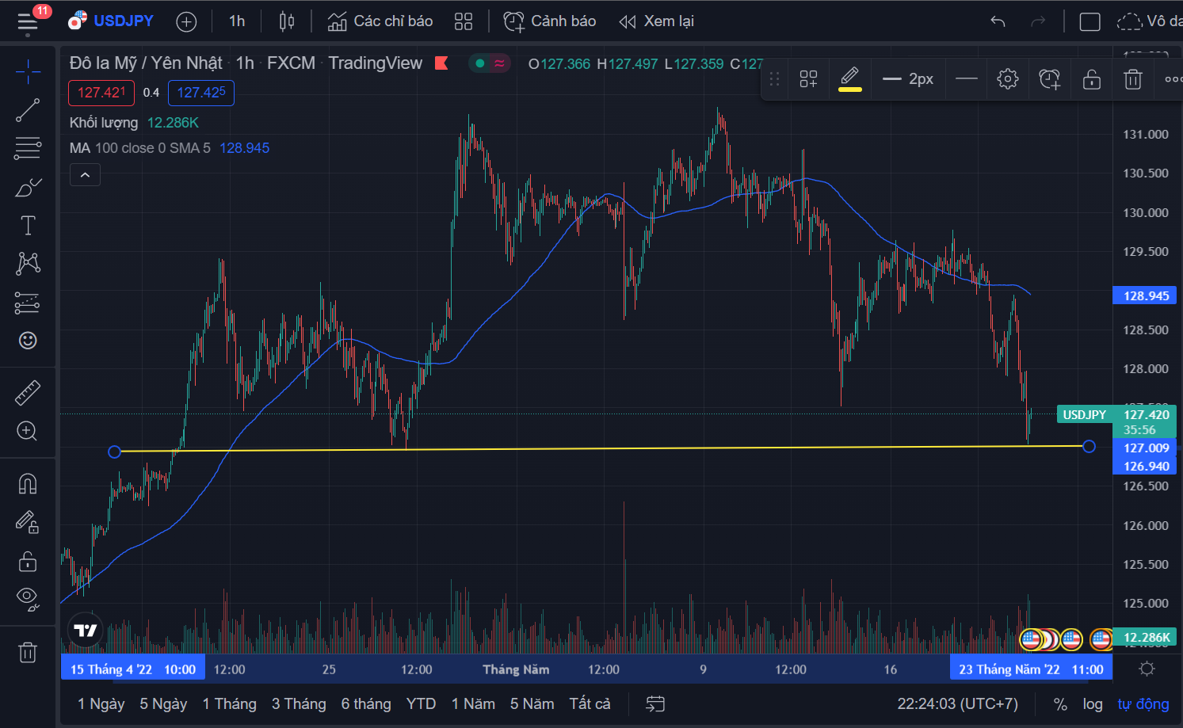Select the left anchor of yellow line
The image size is (1183, 728).
pyautogui.click(x=115, y=452)
